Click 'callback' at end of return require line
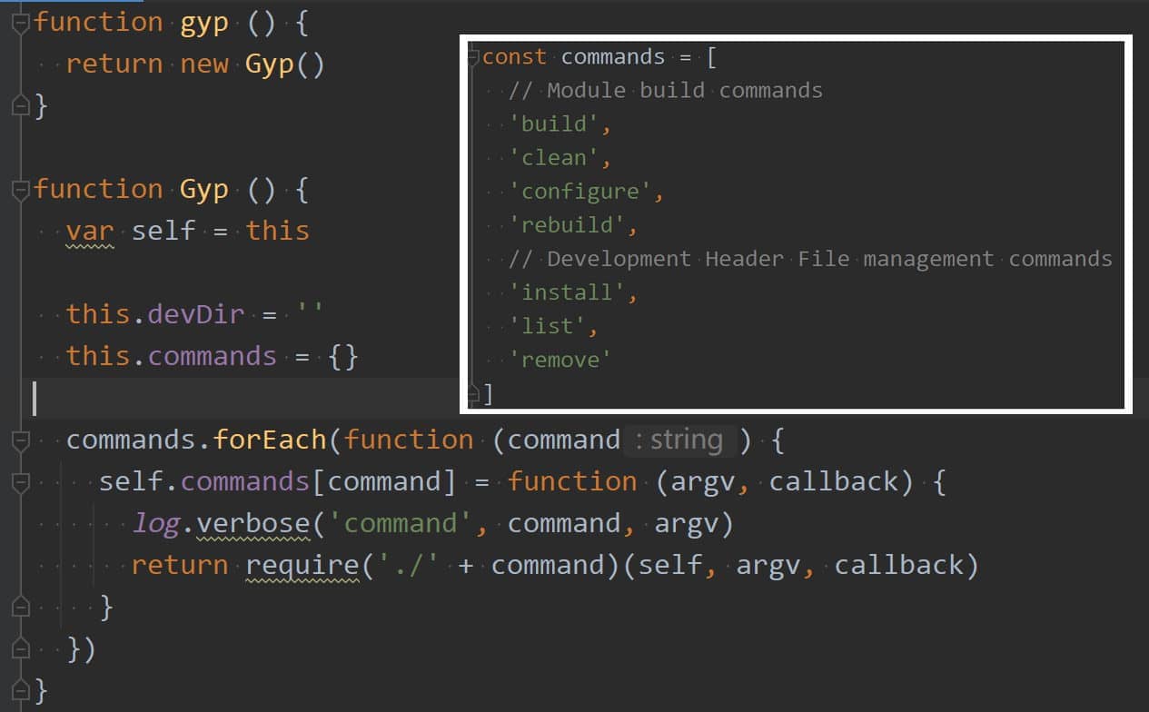 899,566
